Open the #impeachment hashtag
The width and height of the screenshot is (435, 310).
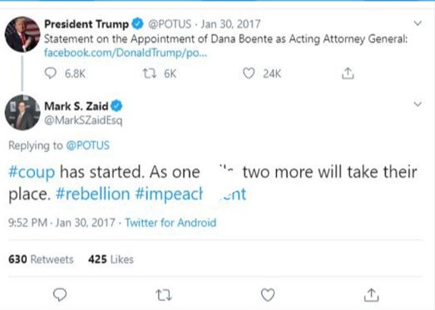point(190,194)
